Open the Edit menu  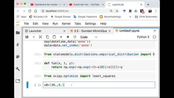(35, 24)
